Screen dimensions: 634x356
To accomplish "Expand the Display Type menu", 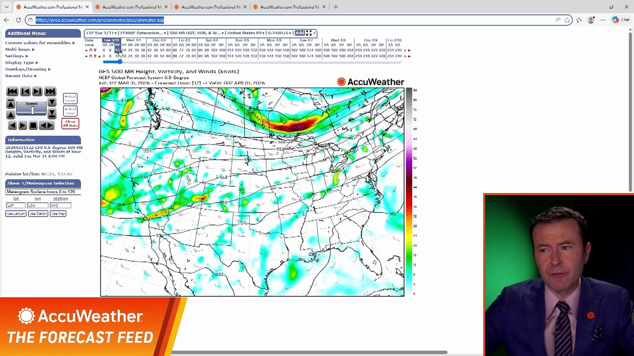I will pyautogui.click(x=21, y=63).
